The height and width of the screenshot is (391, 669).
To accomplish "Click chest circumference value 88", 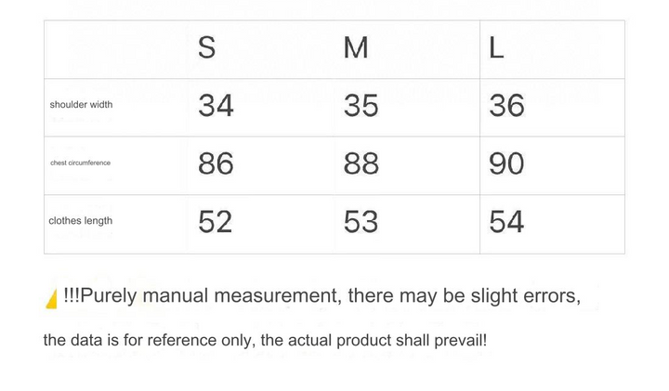I will pos(361,164).
